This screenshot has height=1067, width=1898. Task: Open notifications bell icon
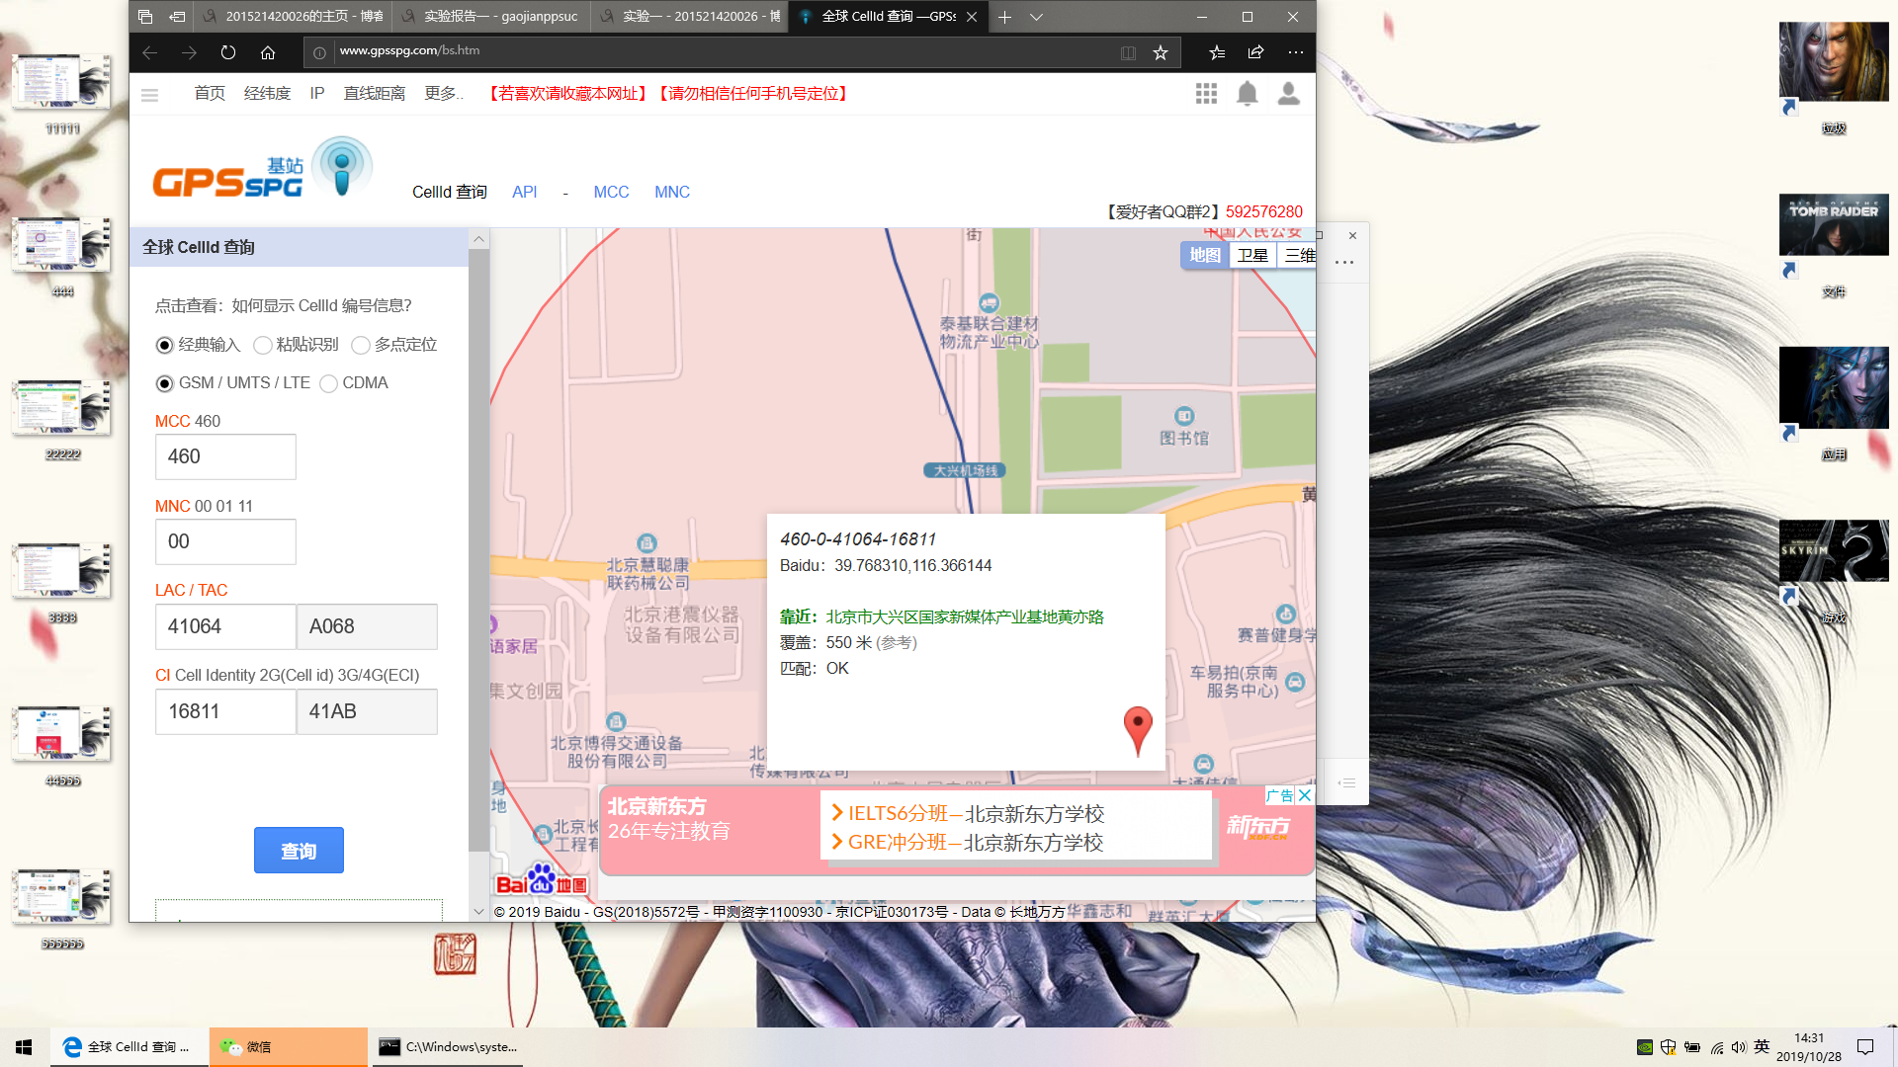(x=1248, y=94)
